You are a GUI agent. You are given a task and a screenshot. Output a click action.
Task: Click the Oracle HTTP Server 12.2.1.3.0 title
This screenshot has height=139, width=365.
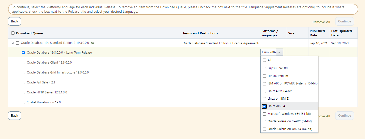[x=47, y=92]
